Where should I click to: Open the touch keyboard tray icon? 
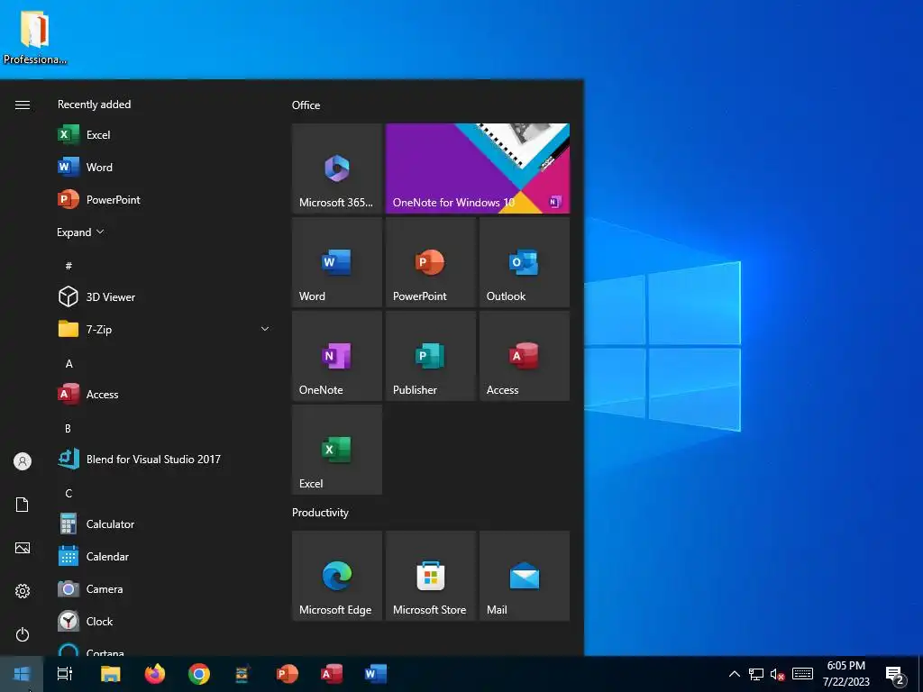click(x=802, y=674)
